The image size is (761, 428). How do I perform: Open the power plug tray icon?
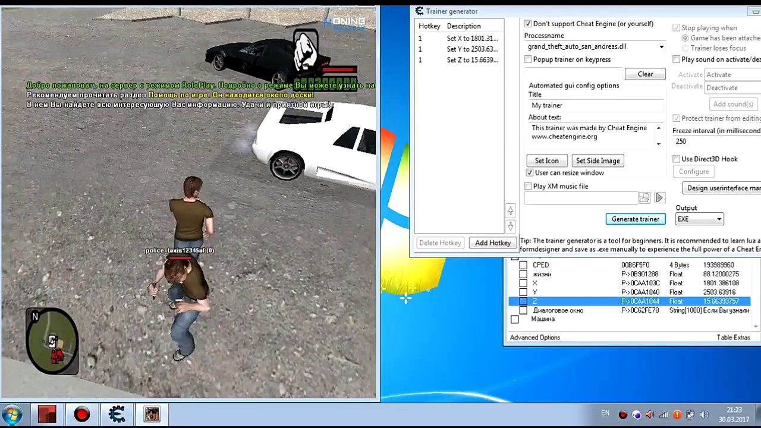click(691, 415)
